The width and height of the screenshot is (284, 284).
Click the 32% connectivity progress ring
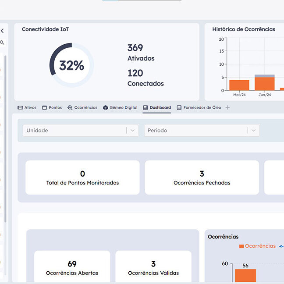click(71, 65)
